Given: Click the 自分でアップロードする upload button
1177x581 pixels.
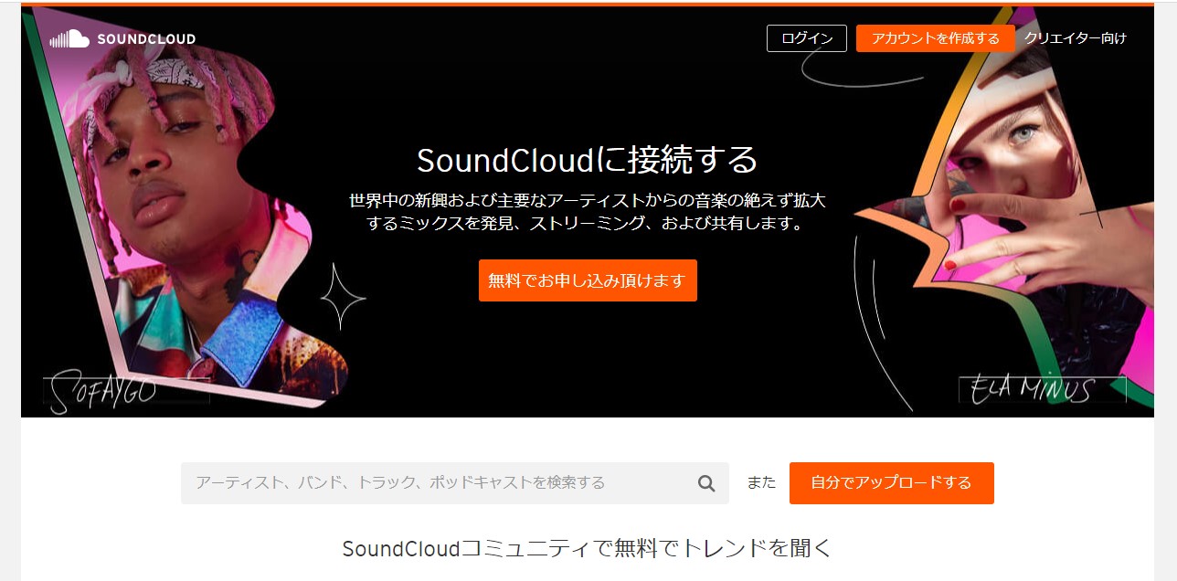Looking at the screenshot, I should (x=892, y=483).
